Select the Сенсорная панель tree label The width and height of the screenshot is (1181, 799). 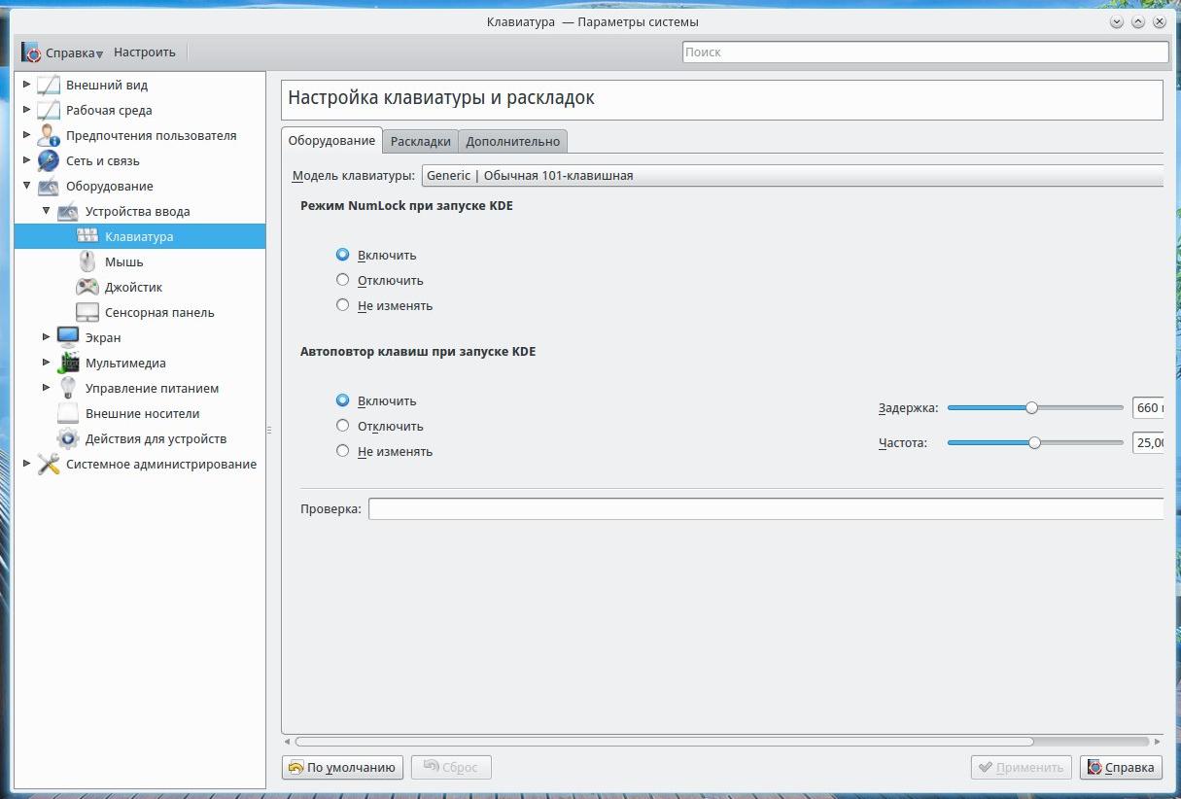(159, 313)
